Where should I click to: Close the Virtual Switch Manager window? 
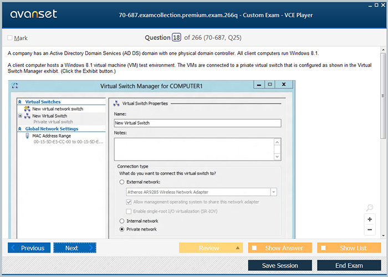(284, 85)
